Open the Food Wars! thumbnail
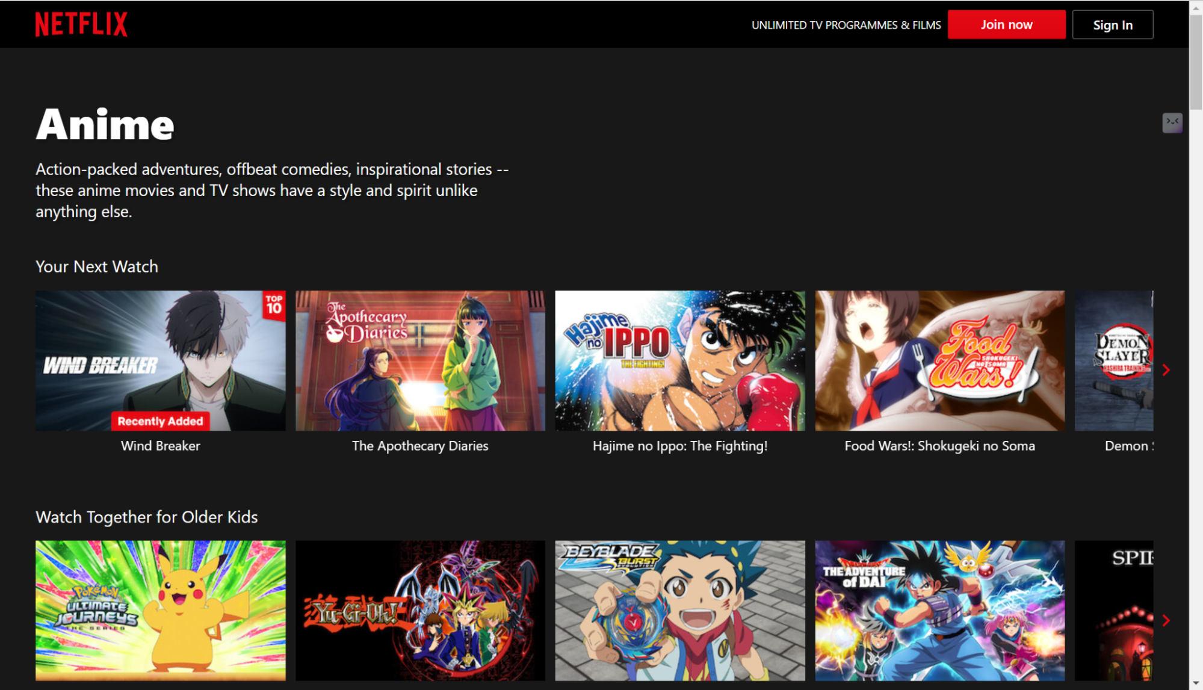The image size is (1203, 690). click(939, 360)
